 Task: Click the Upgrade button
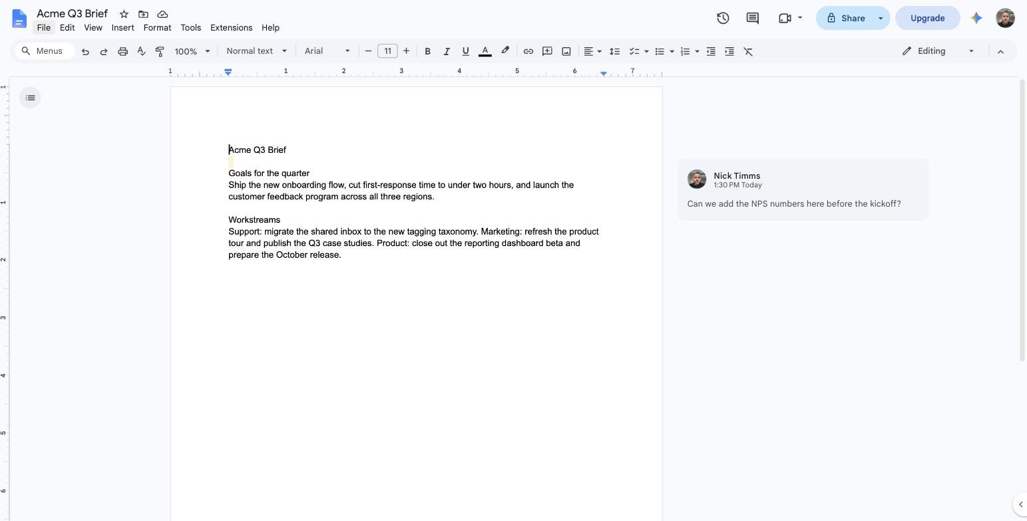pos(928,18)
